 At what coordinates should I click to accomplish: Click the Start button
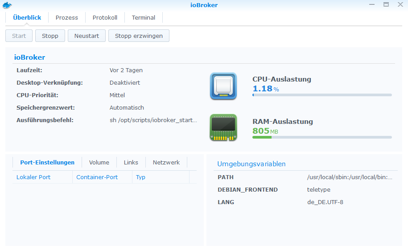[19, 36]
